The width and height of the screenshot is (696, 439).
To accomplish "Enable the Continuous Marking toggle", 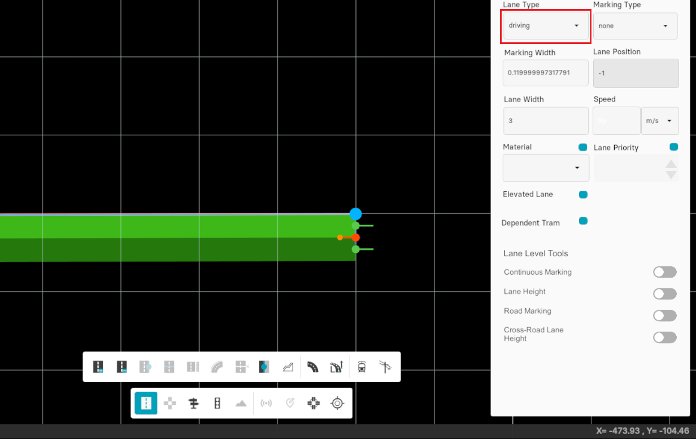I will (664, 272).
